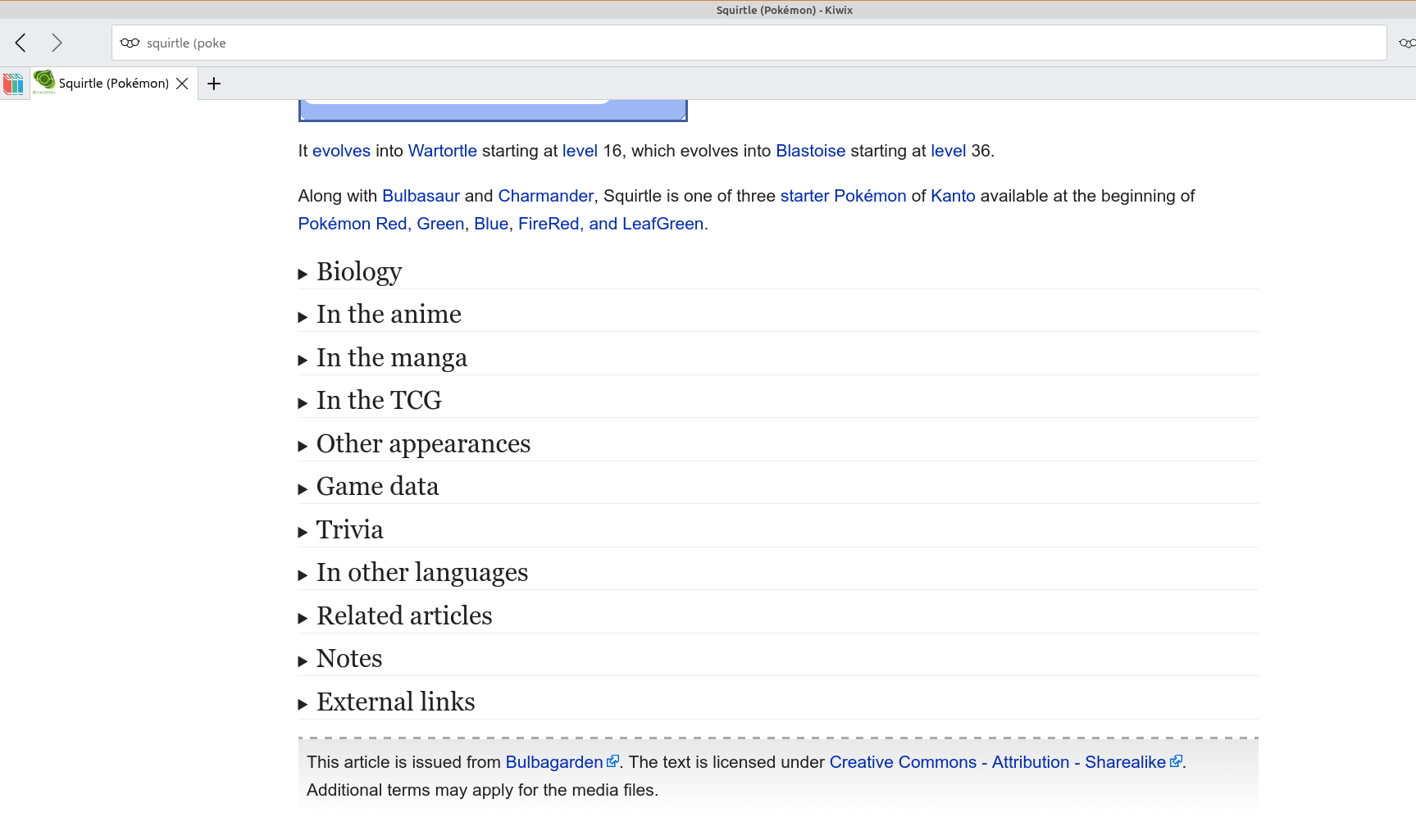Open the Kiwix library via the books icon

point(13,83)
